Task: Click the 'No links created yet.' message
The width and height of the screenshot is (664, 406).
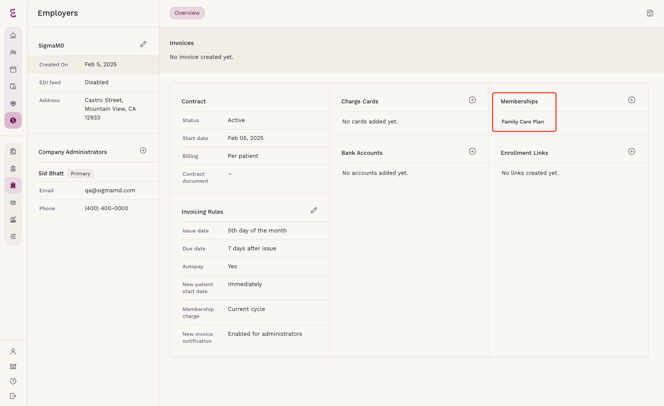Action: click(x=530, y=173)
